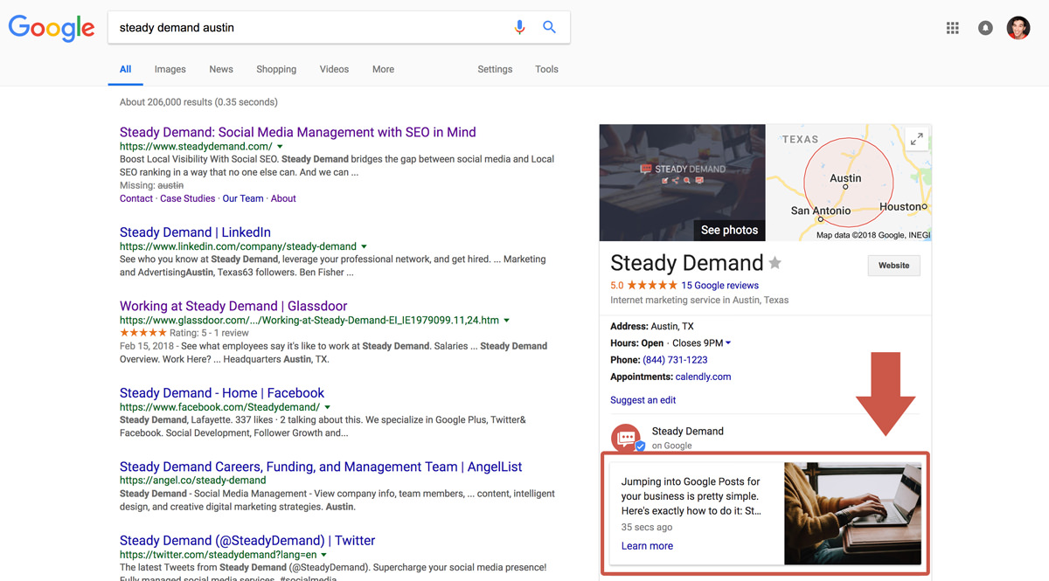Open the News search tab
Image resolution: width=1049 pixels, height=581 pixels.
[221, 69]
